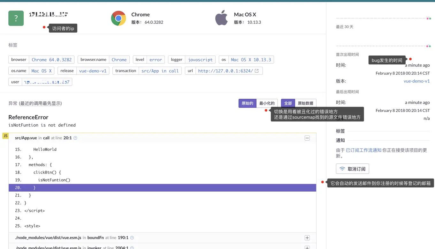Filter by the Mac OS X 10.13.3 os tag value
The width and height of the screenshot is (435, 249).
[x=251, y=60]
